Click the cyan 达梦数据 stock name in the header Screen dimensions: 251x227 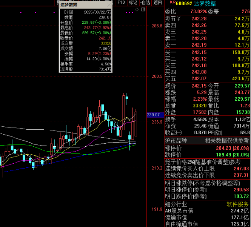[205, 3]
